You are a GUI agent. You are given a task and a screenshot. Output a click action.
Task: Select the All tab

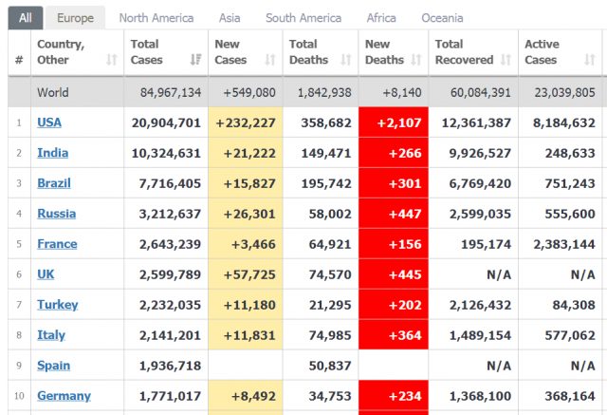click(26, 18)
